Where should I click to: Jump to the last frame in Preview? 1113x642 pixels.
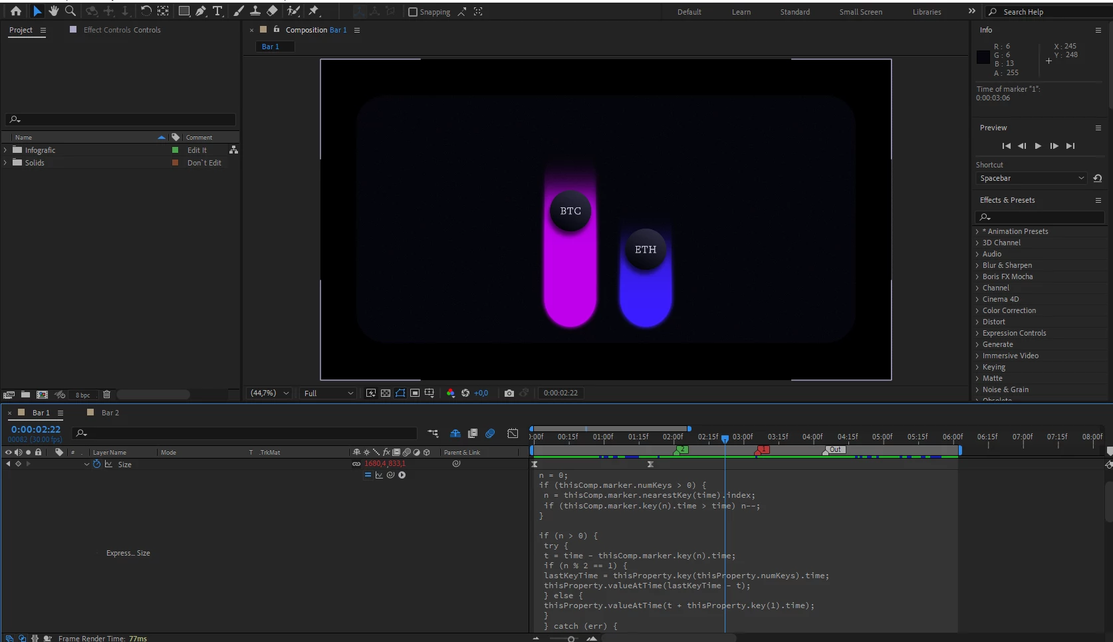[x=1070, y=146]
